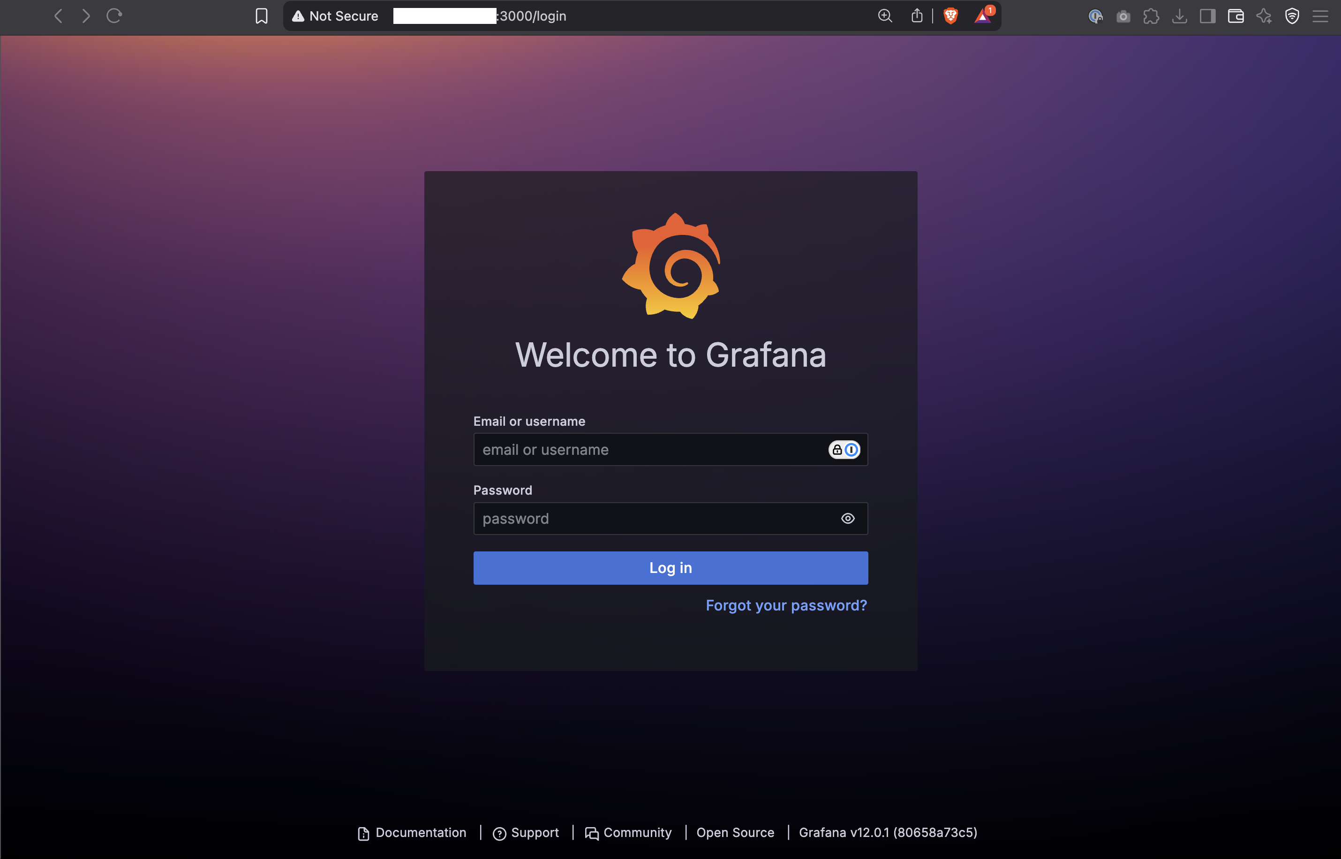Open the Brave Shields lion icon
This screenshot has width=1341, height=859.
pos(950,15)
